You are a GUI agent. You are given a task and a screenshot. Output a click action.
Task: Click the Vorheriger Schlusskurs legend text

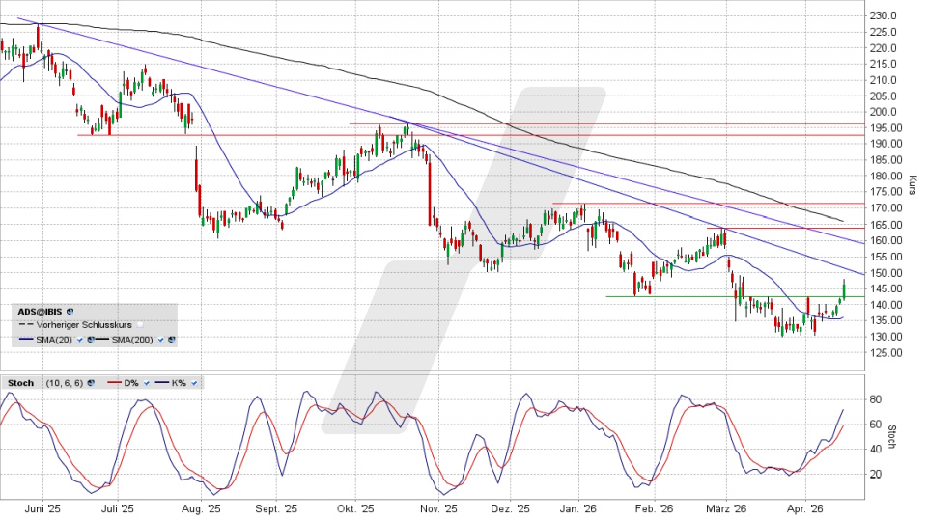[84, 325]
